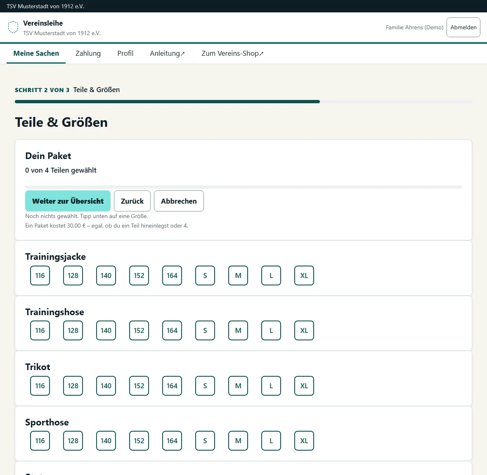Click the 'SCHRITT 2 VON 3' step label
Image resolution: width=487 pixels, height=475 pixels.
42,90
